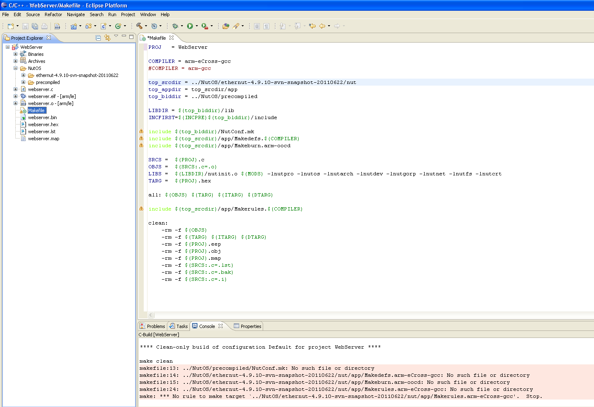Image resolution: width=594 pixels, height=407 pixels.
Task: Click the editor horizontal scrollbar left arrow
Action: 151,315
